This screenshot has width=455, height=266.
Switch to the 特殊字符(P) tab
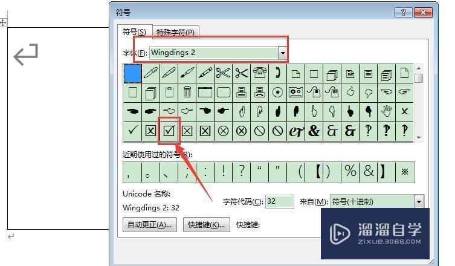[x=175, y=32]
